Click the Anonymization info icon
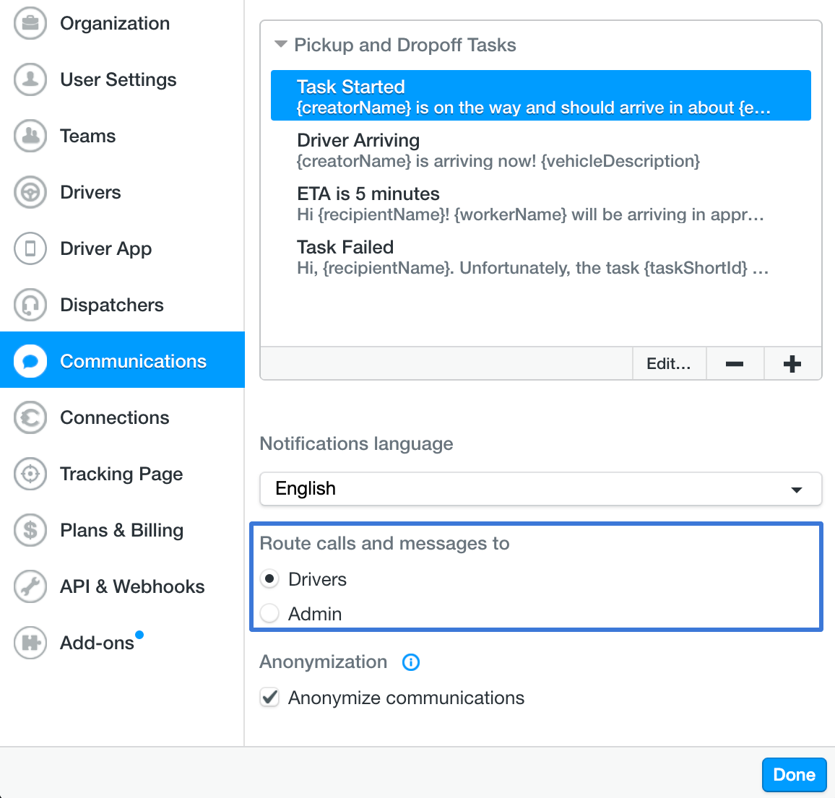The width and height of the screenshot is (835, 798). point(411,662)
